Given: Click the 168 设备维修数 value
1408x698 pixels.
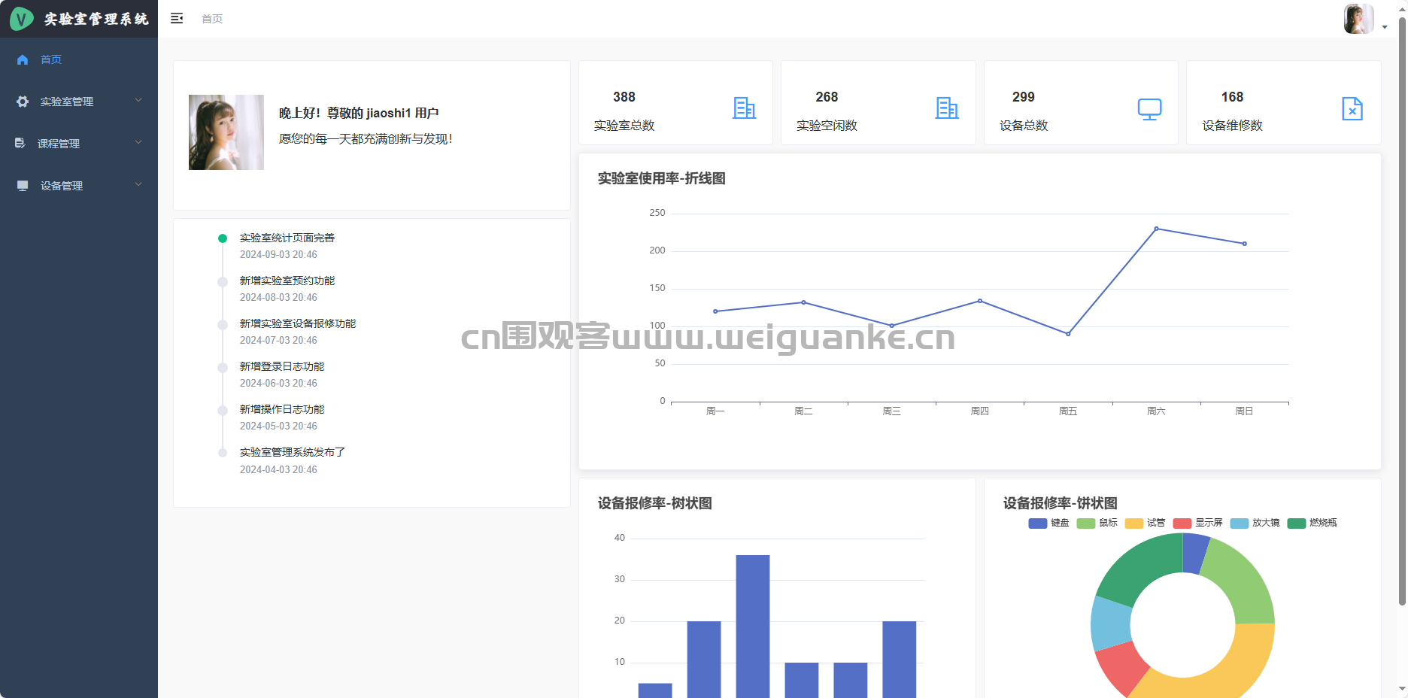Looking at the screenshot, I should 1232,97.
